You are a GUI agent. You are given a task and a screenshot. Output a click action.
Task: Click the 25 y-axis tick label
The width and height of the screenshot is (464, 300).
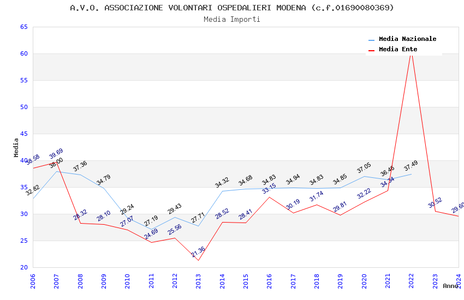24,241
